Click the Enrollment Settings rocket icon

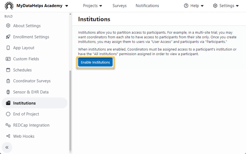(x=8, y=37)
